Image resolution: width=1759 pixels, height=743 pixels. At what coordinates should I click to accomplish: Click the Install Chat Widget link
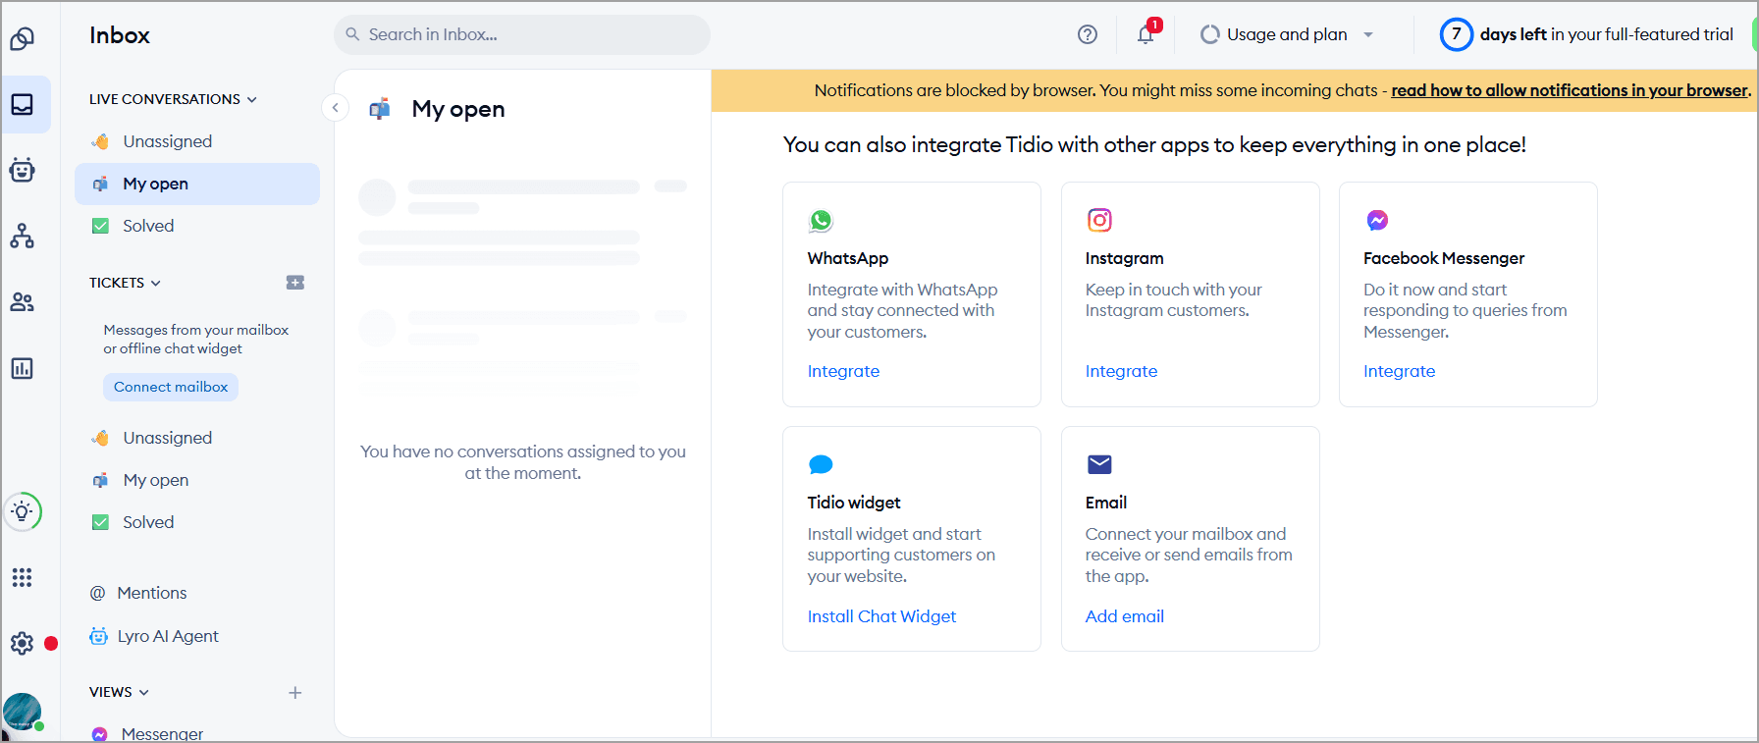tap(881, 616)
